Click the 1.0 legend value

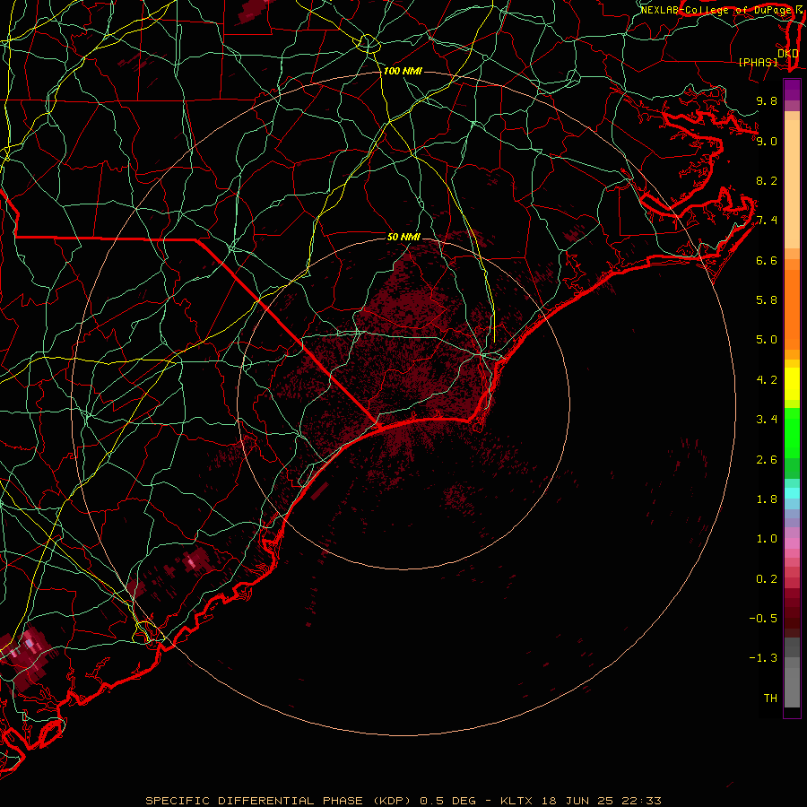click(x=767, y=539)
